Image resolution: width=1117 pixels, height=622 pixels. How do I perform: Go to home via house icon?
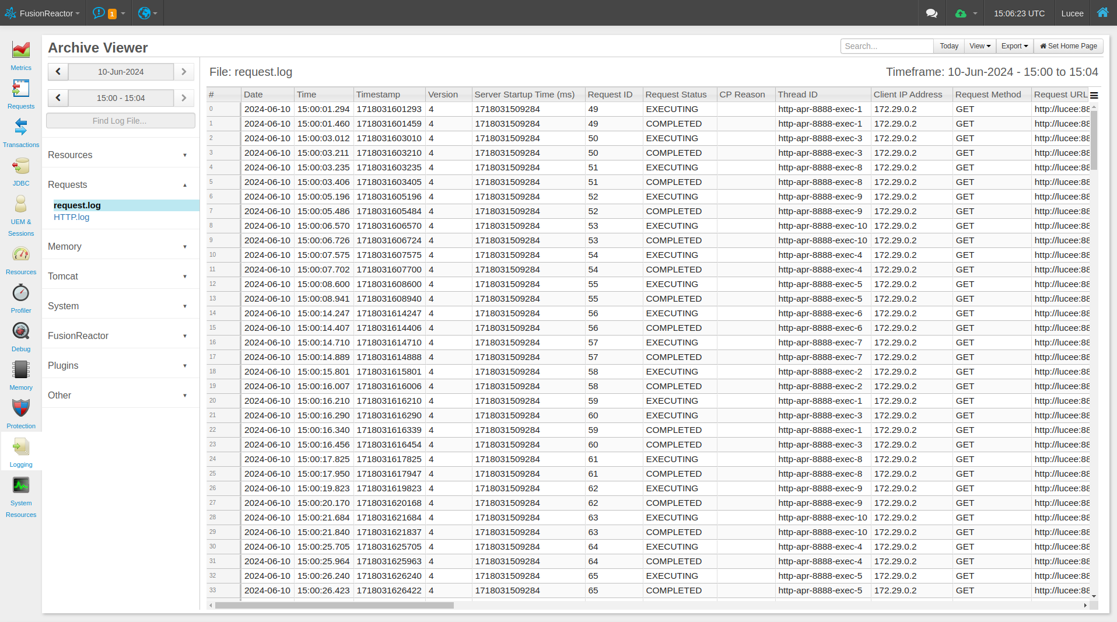coord(1102,12)
